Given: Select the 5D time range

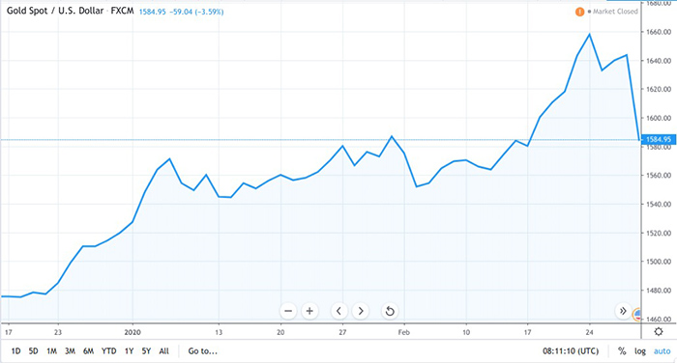Looking at the screenshot, I should (33, 351).
